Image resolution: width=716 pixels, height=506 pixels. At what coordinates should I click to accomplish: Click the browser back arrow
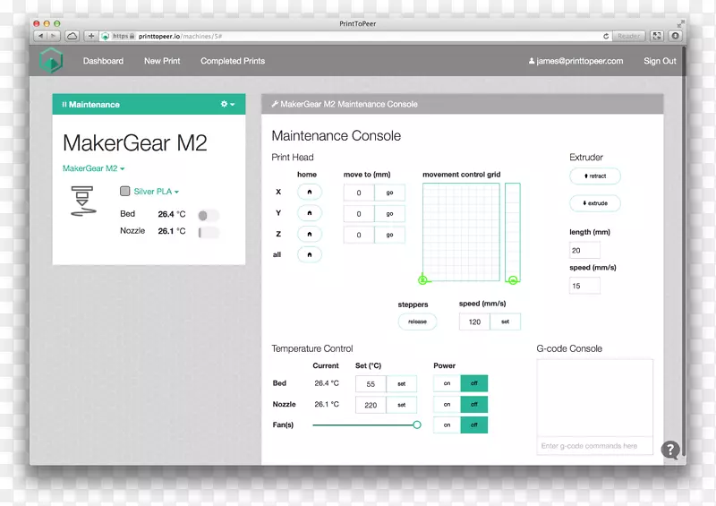pyautogui.click(x=41, y=36)
